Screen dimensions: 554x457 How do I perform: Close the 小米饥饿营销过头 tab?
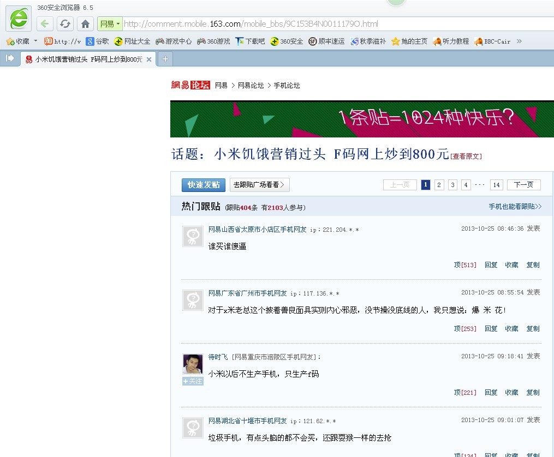[149, 59]
